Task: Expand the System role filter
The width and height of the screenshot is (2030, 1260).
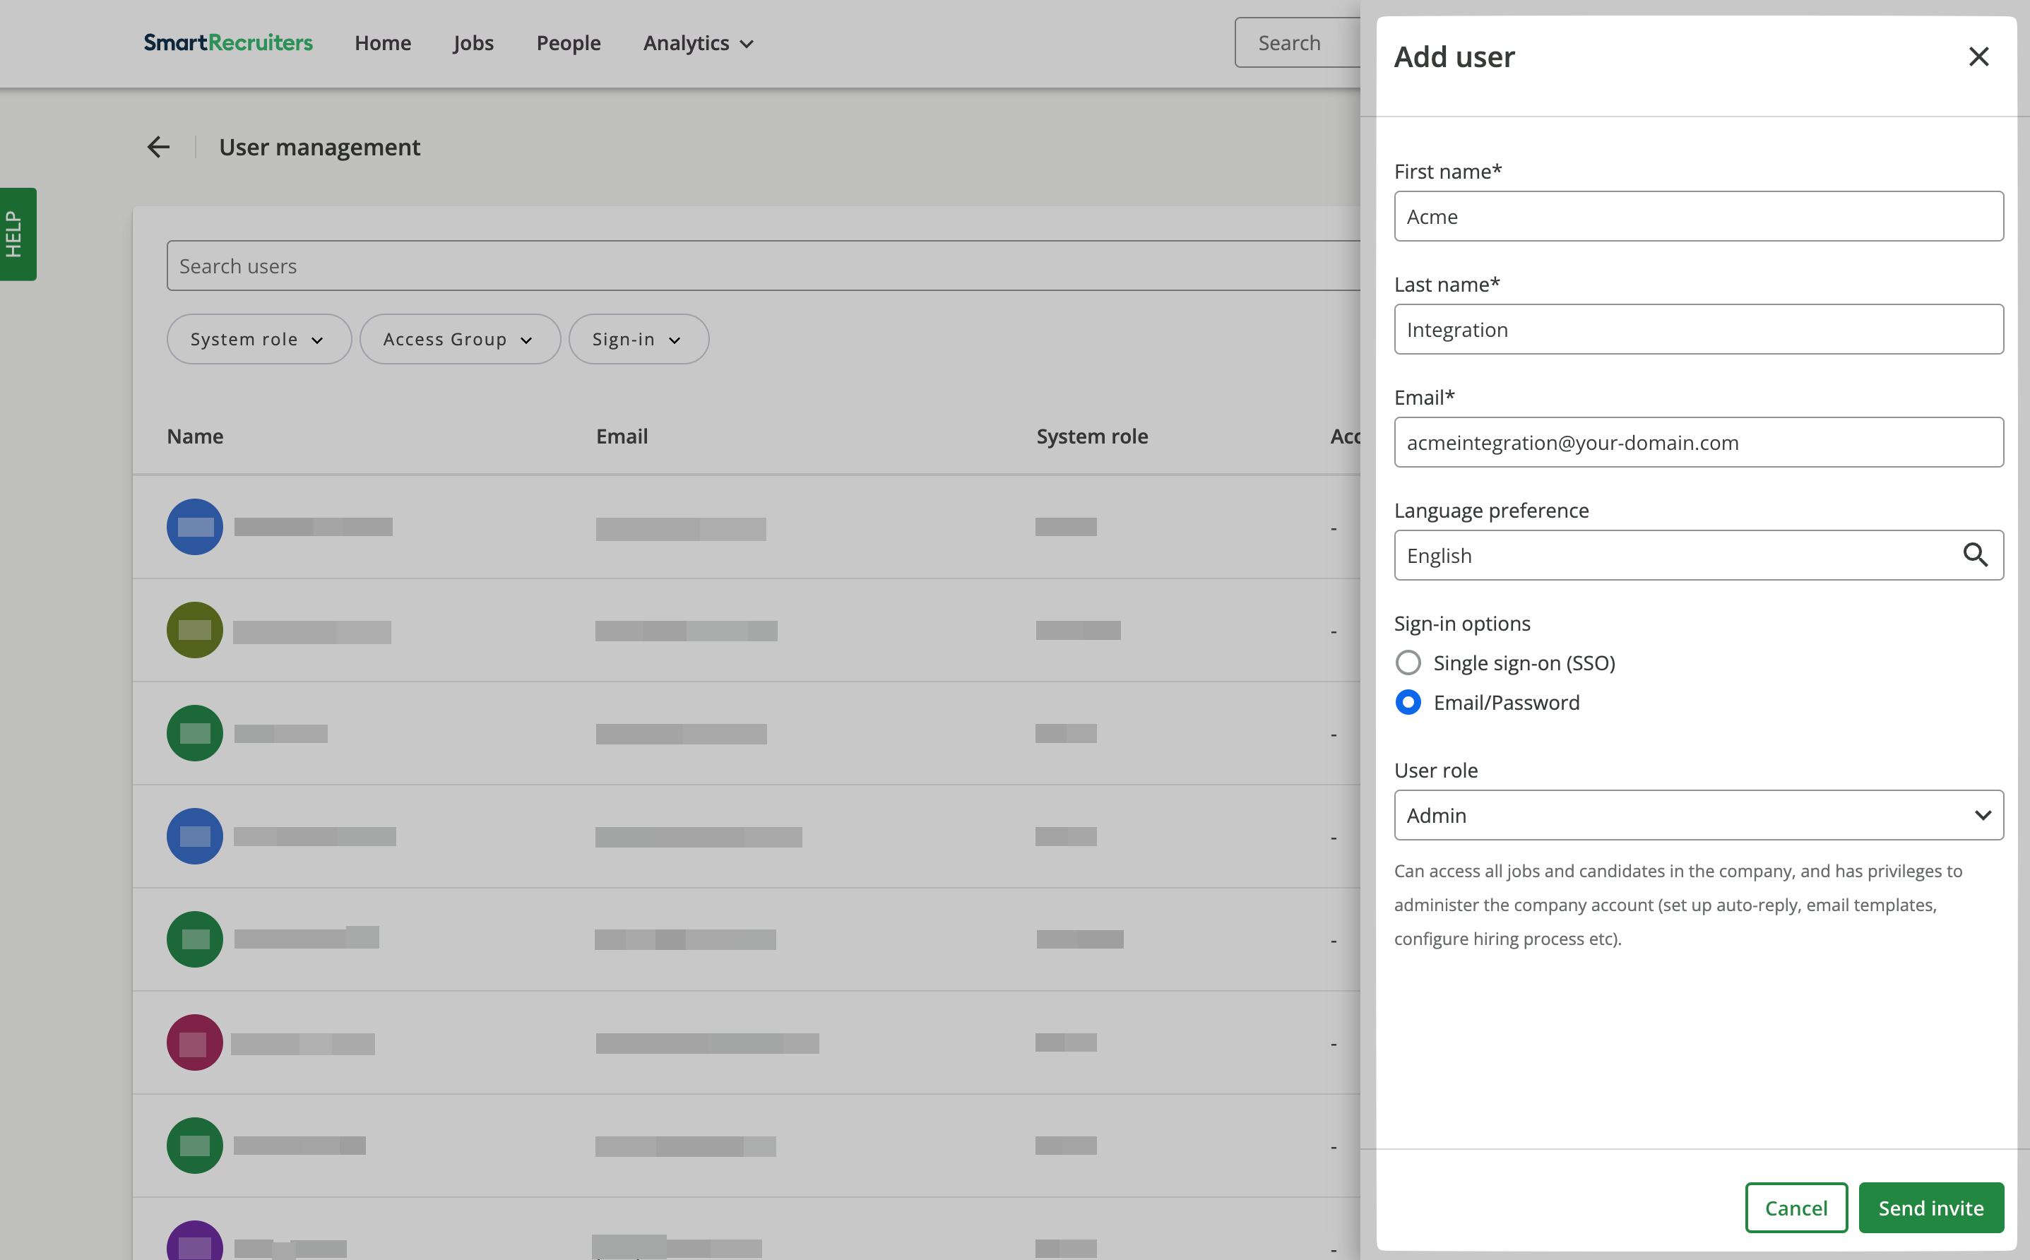Action: click(259, 339)
